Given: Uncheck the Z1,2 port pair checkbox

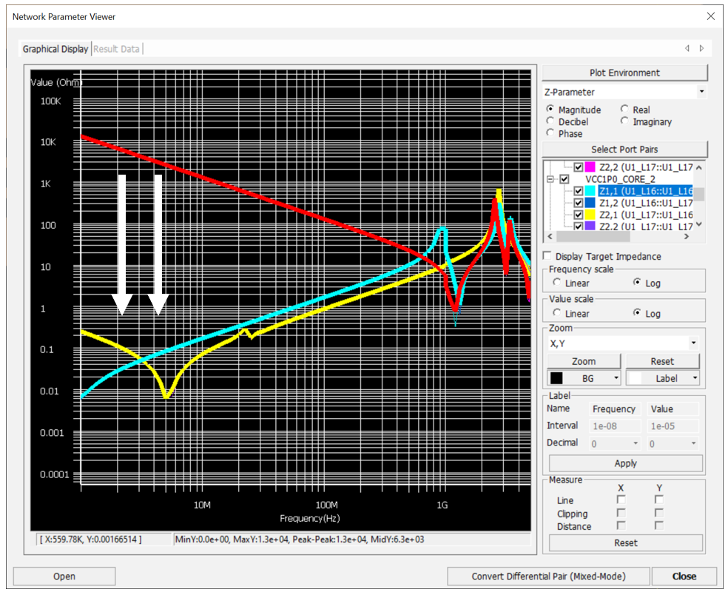Looking at the screenshot, I should tap(579, 203).
